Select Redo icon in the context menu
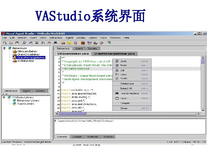Screen dimensions: 207x155 (117, 65)
